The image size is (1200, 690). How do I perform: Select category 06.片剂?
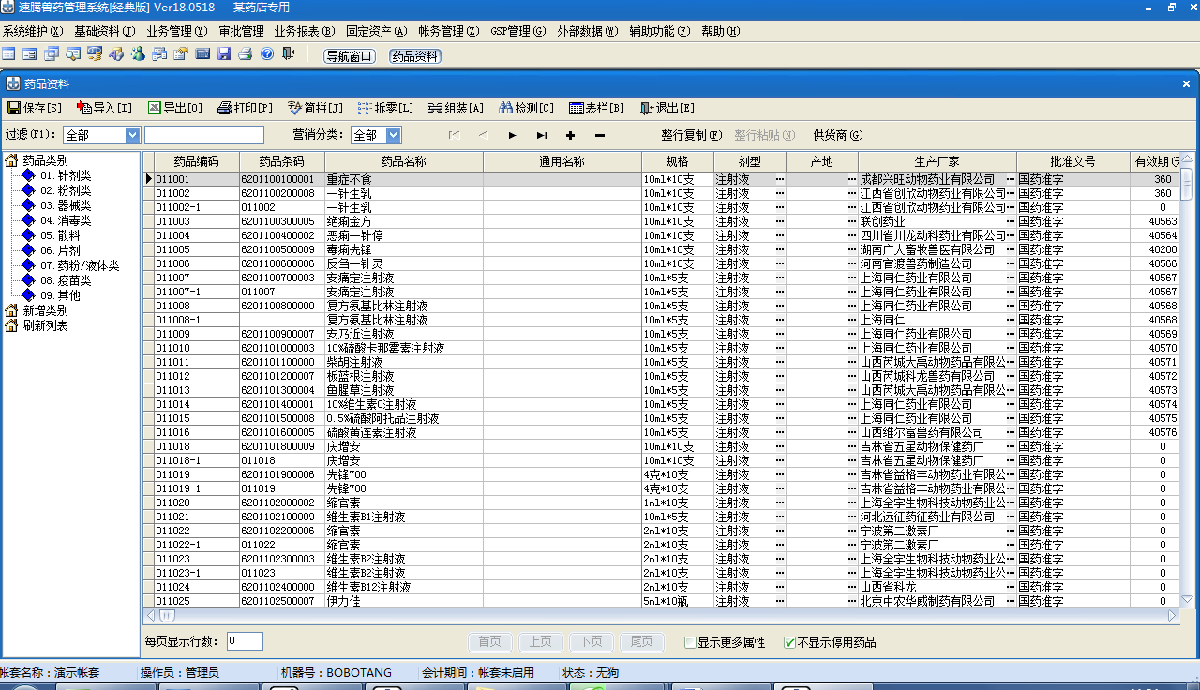coord(59,250)
